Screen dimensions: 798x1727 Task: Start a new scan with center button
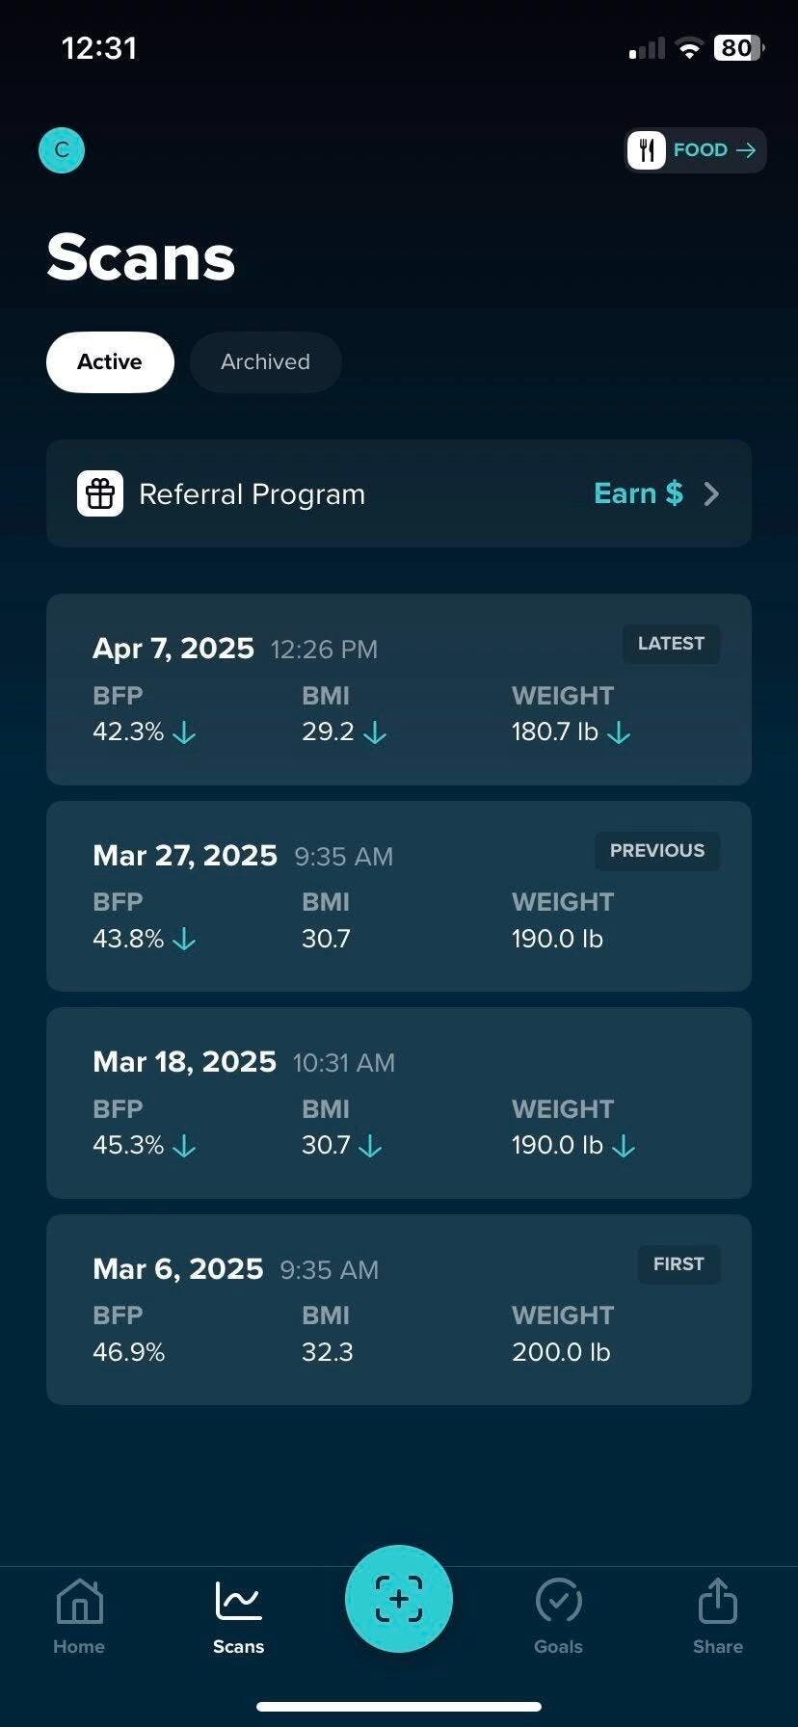[399, 1599]
